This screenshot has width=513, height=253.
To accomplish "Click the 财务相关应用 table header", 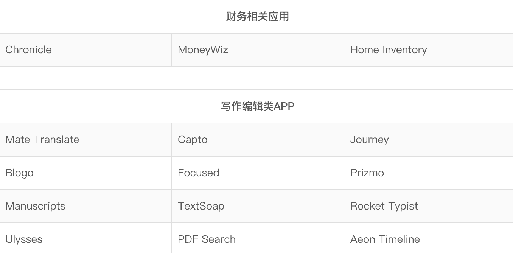I will coord(257,17).
